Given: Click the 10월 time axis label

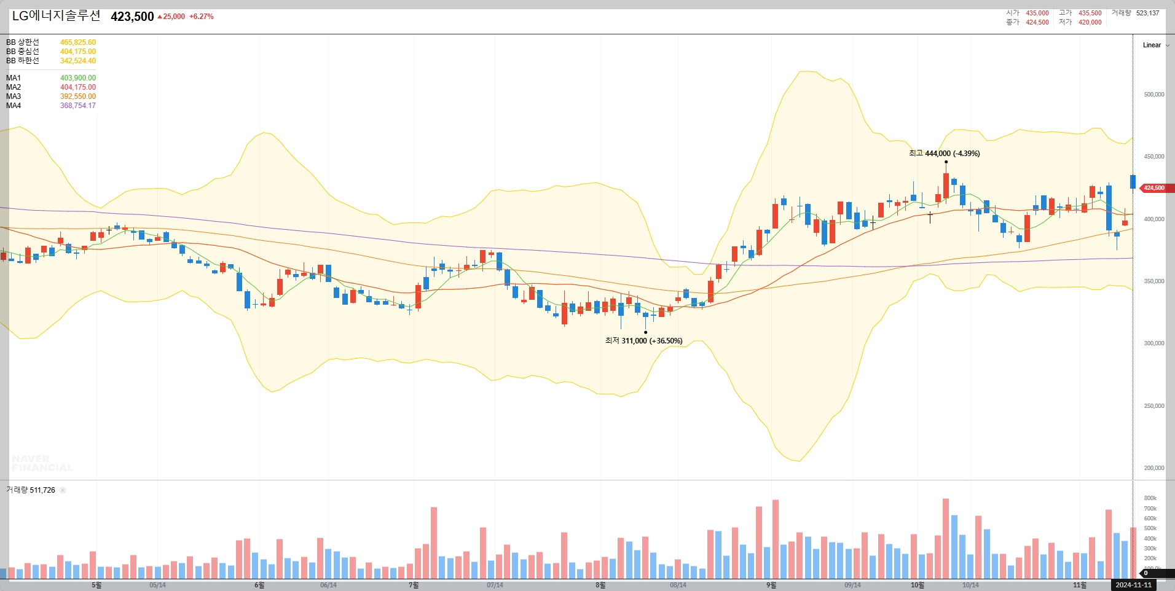Looking at the screenshot, I should tap(918, 585).
